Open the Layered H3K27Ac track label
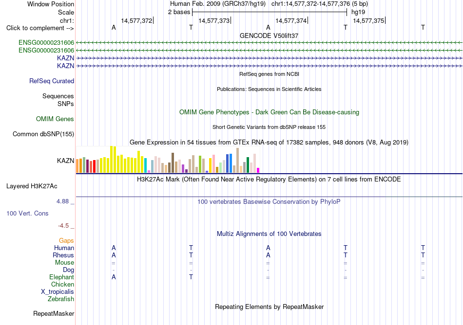Image resolution: width=463 pixels, height=325 pixels. [32, 186]
